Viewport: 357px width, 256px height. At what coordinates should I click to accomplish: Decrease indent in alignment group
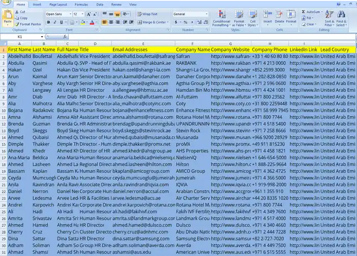[125, 22]
